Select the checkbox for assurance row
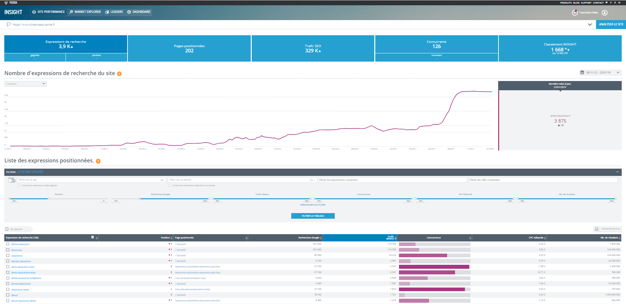The image size is (626, 304). 8,256
